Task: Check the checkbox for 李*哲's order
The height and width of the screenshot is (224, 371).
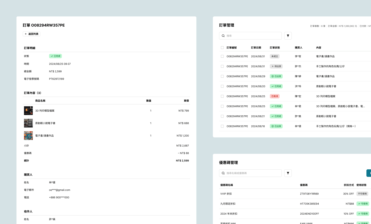Action: tap(222, 56)
